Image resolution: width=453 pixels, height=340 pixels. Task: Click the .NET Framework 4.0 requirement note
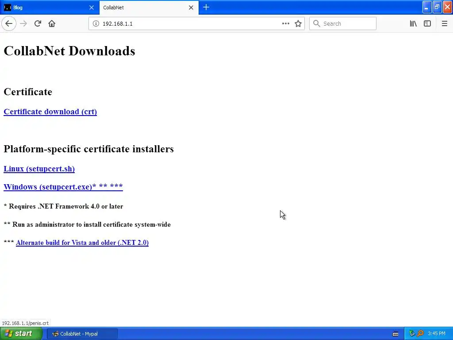tap(63, 206)
